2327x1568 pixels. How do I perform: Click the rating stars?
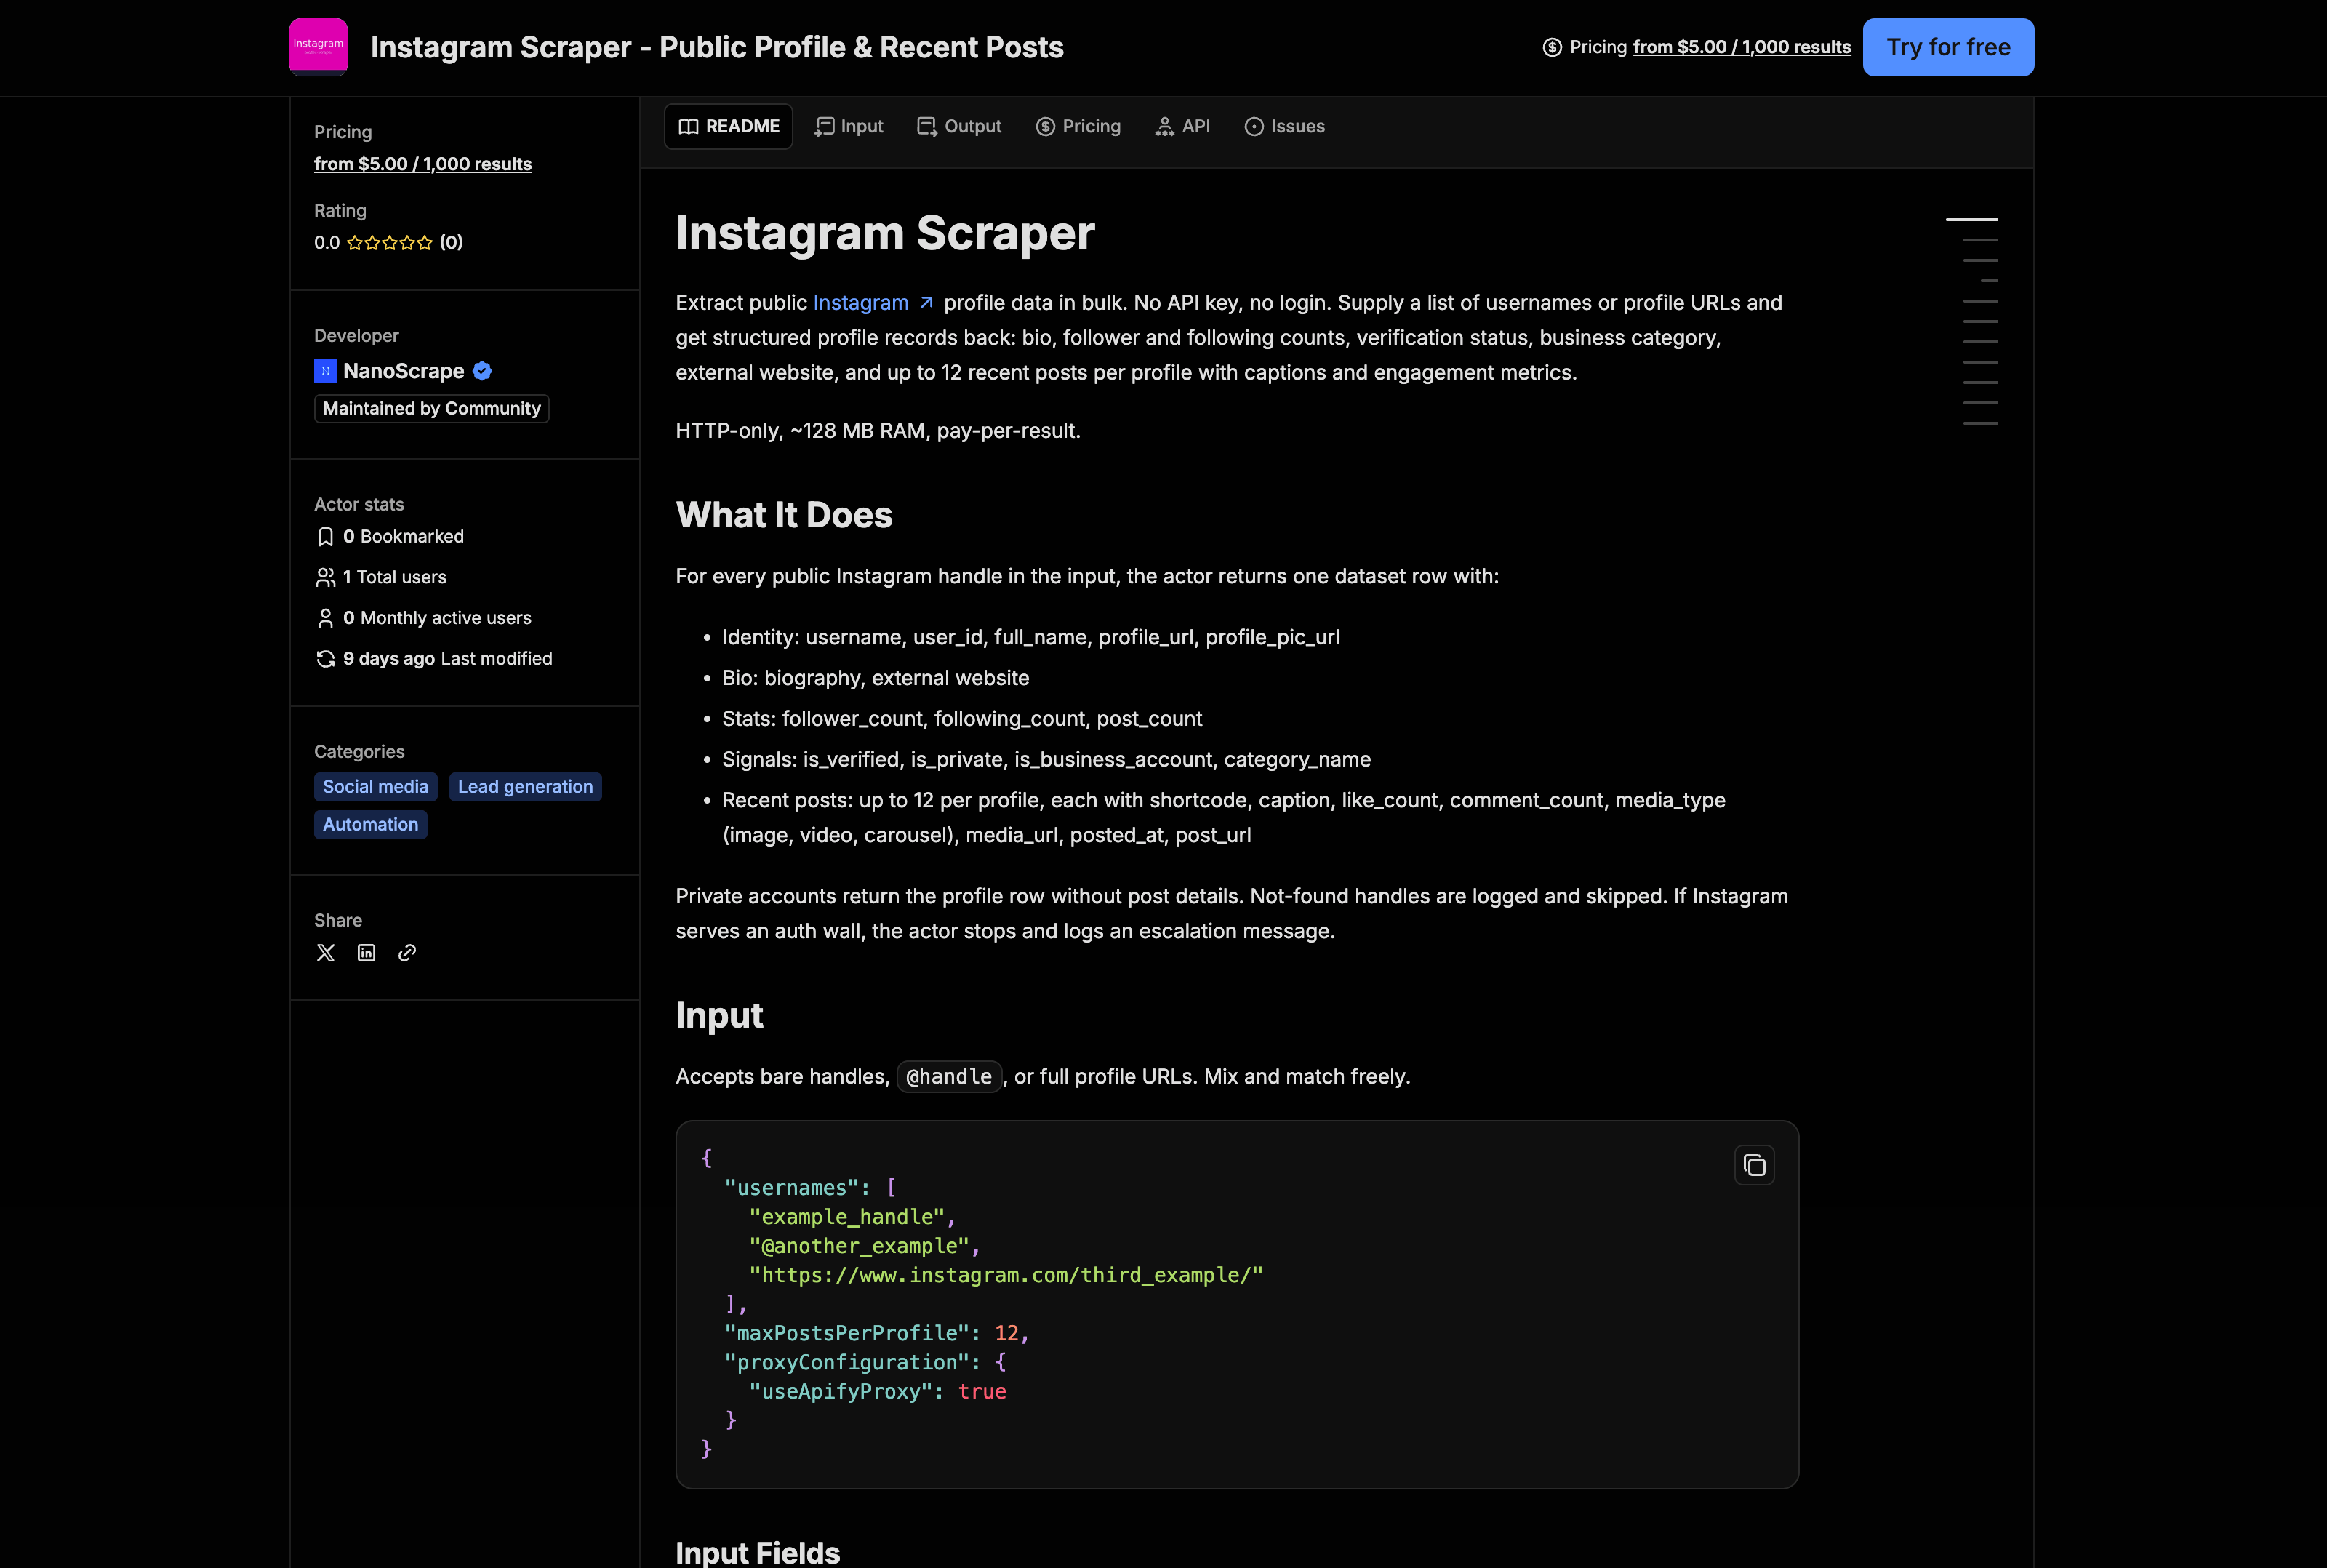click(390, 243)
